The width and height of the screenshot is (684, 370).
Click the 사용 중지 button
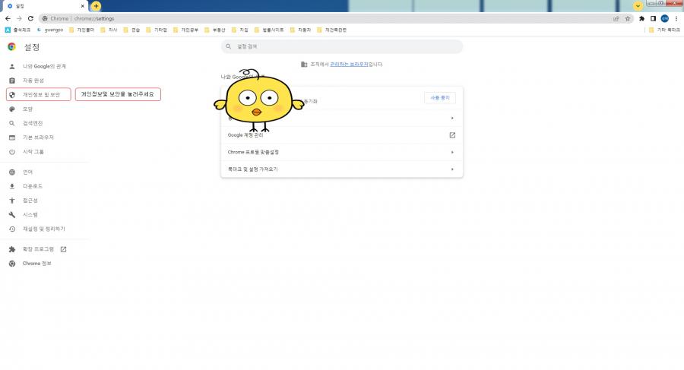point(440,97)
